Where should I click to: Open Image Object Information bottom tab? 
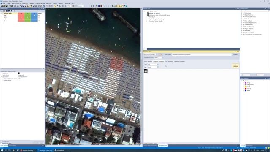click(x=151, y=146)
